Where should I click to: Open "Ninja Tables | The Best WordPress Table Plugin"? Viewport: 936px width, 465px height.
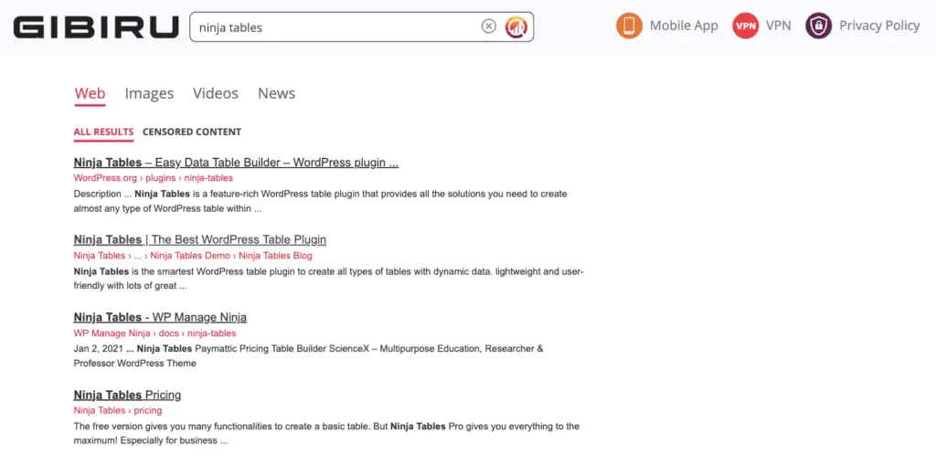(x=200, y=239)
